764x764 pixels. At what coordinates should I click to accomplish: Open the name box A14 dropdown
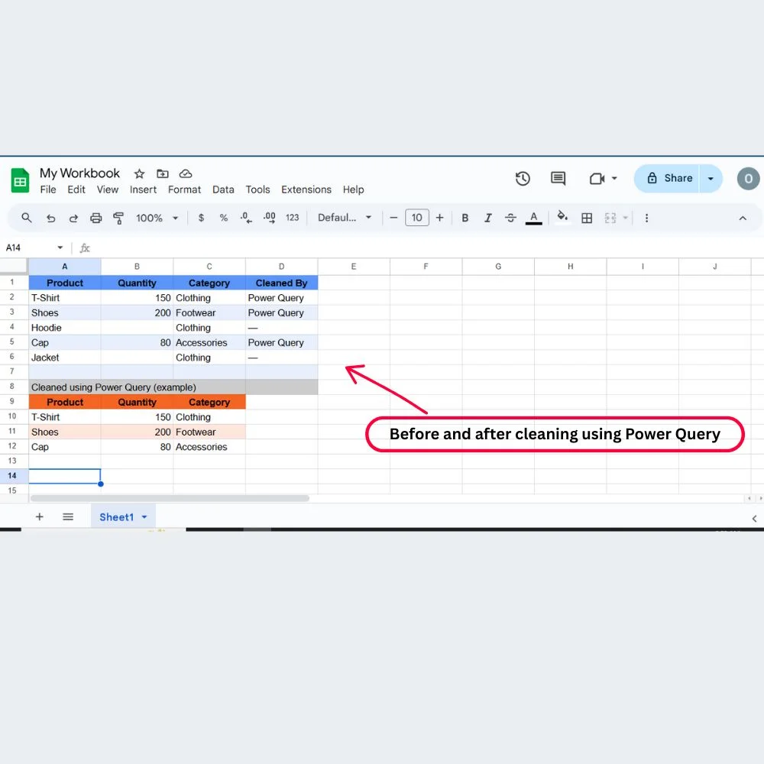(60, 248)
